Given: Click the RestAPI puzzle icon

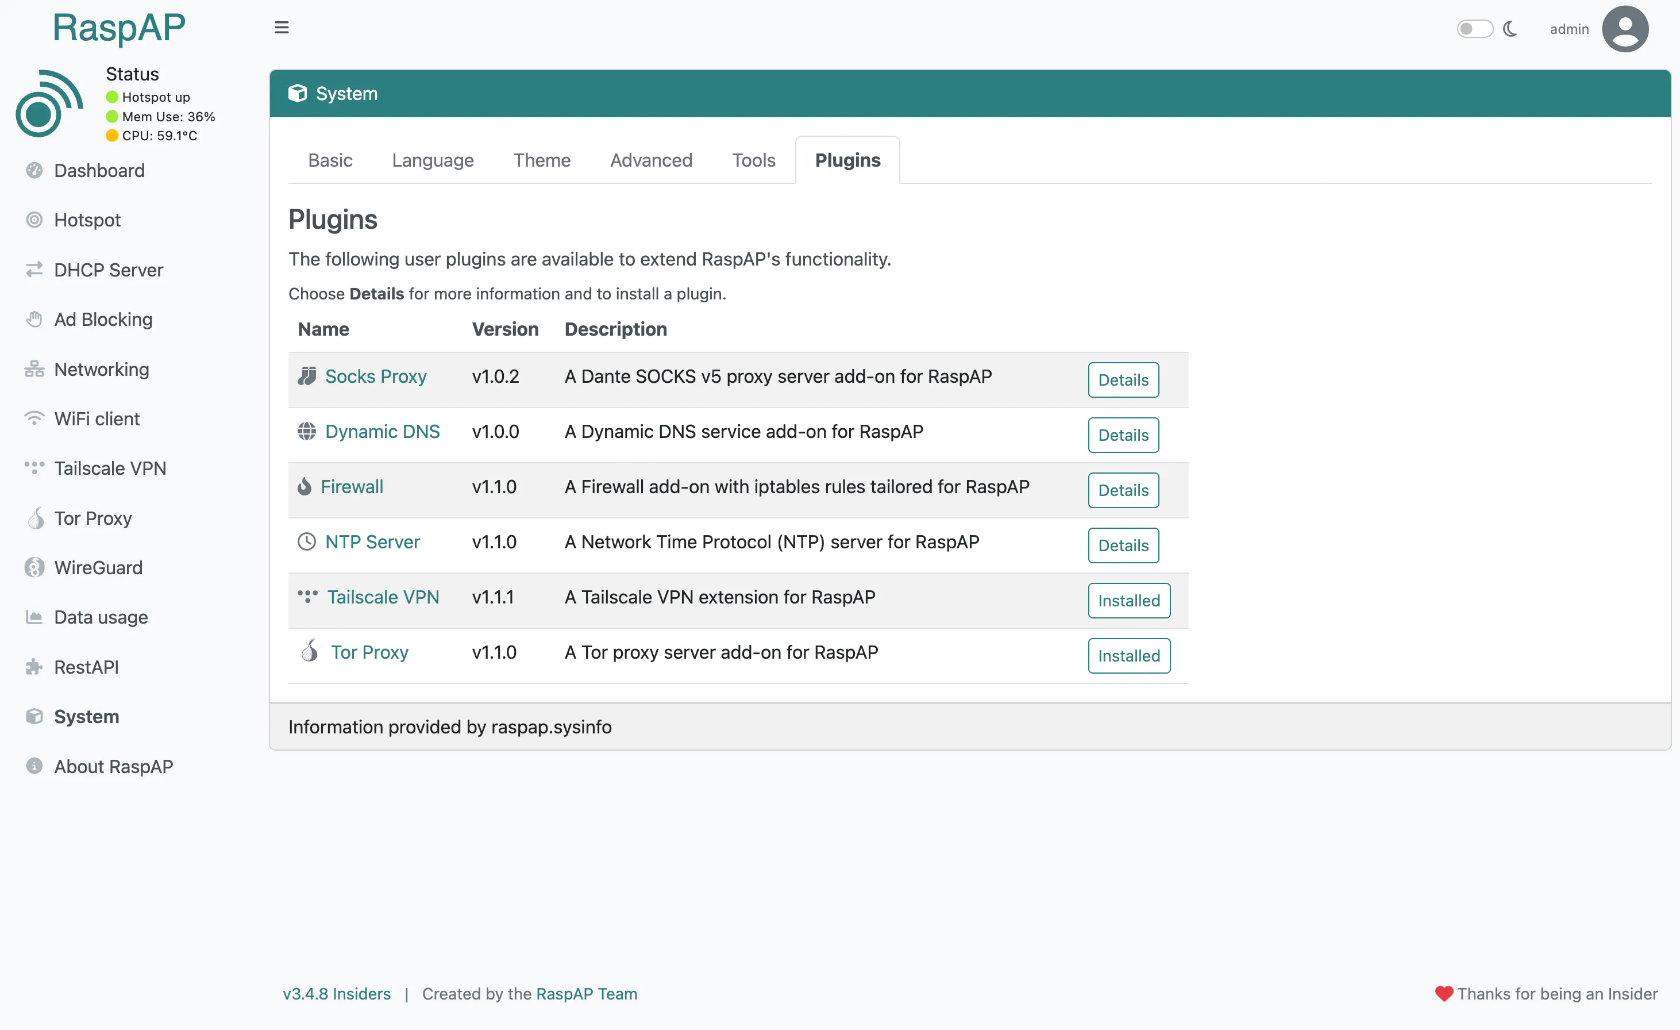Looking at the screenshot, I should coord(34,666).
